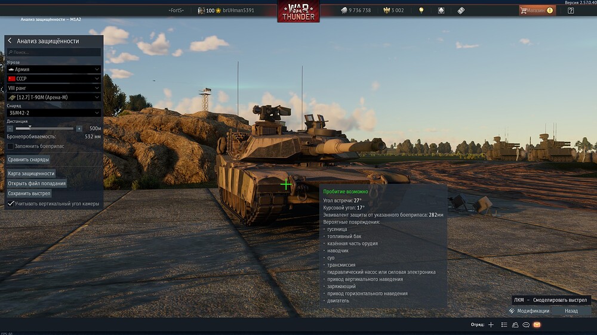Click the distance slider track
Viewport: 597px width, 335px height.
(45, 129)
